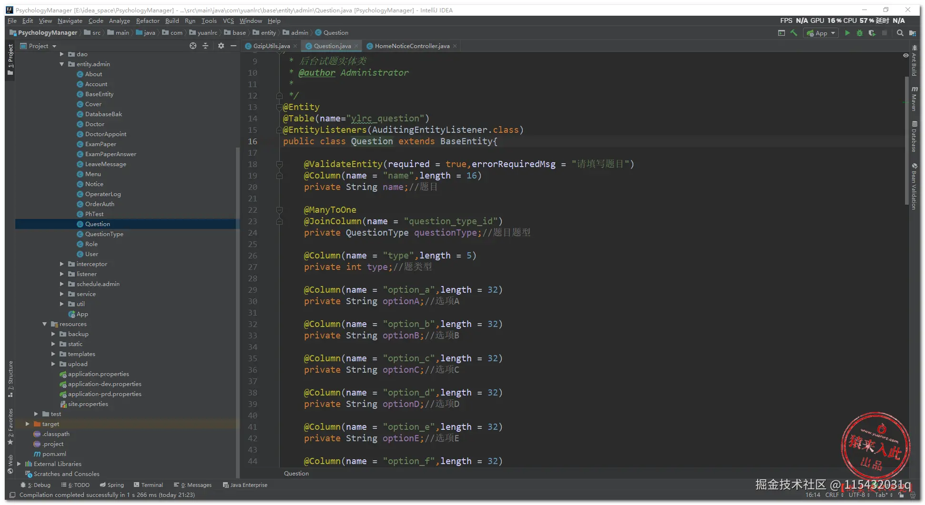
Task: Select QuestionType class in the project tree
Action: [x=104, y=234]
